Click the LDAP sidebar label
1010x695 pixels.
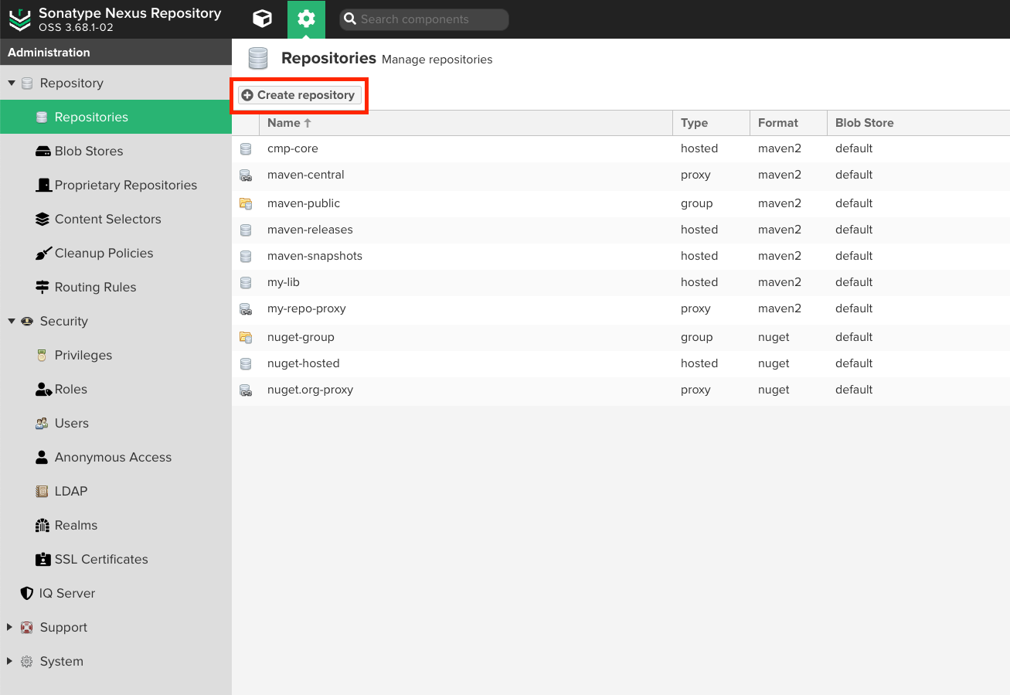[x=71, y=492]
